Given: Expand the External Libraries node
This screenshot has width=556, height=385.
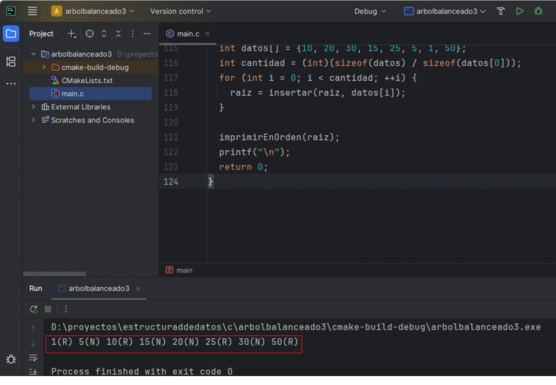Looking at the screenshot, I should tap(34, 107).
